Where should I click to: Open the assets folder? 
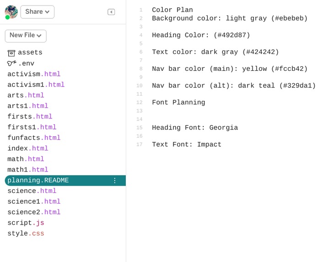pyautogui.click(x=30, y=53)
